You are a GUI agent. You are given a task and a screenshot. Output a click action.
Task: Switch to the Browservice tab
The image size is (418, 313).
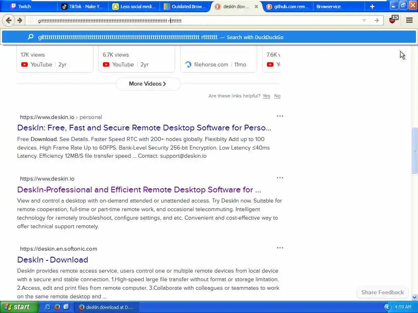(x=338, y=7)
